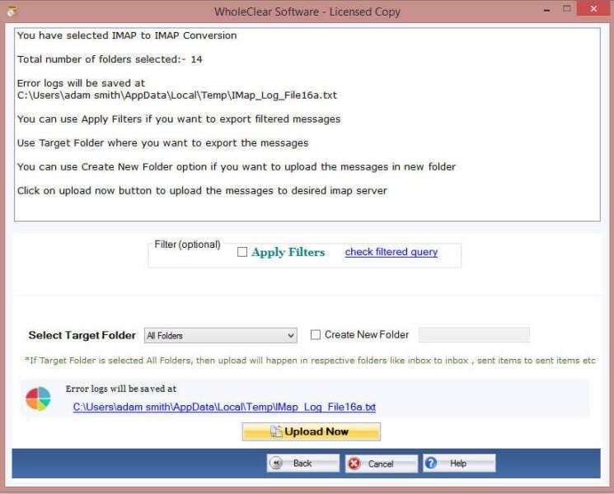This screenshot has width=614, height=494.
Task: Click the new folder name text field
Action: [x=474, y=335]
